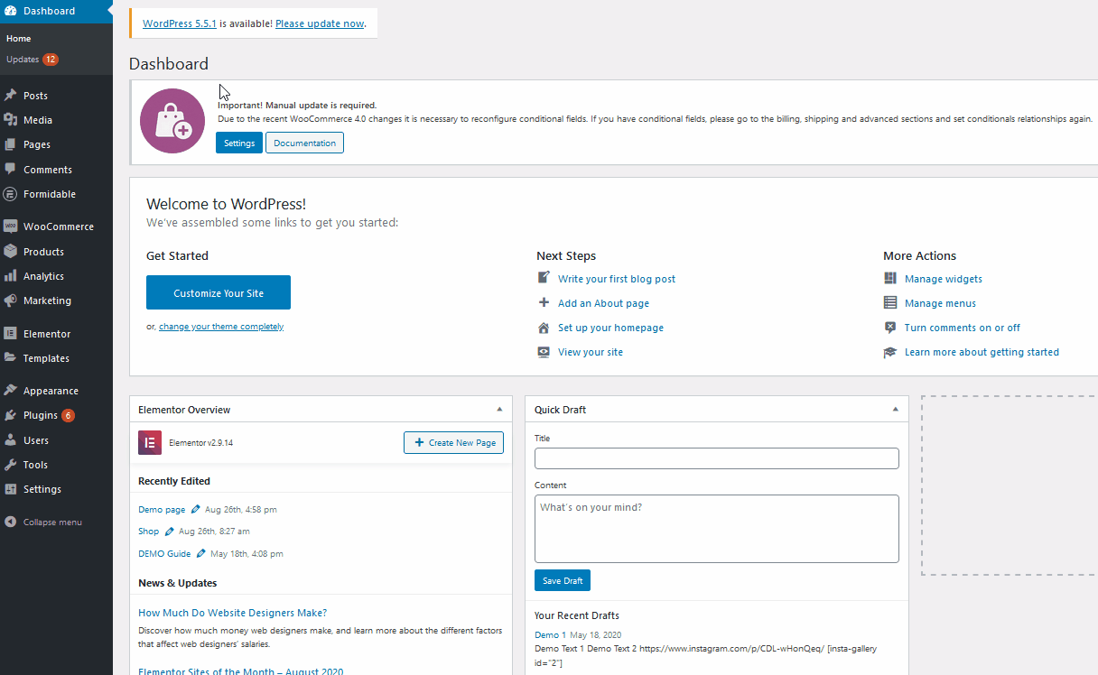This screenshot has height=675, width=1098.
Task: Click the Formidable forms icon
Action: 11,193
